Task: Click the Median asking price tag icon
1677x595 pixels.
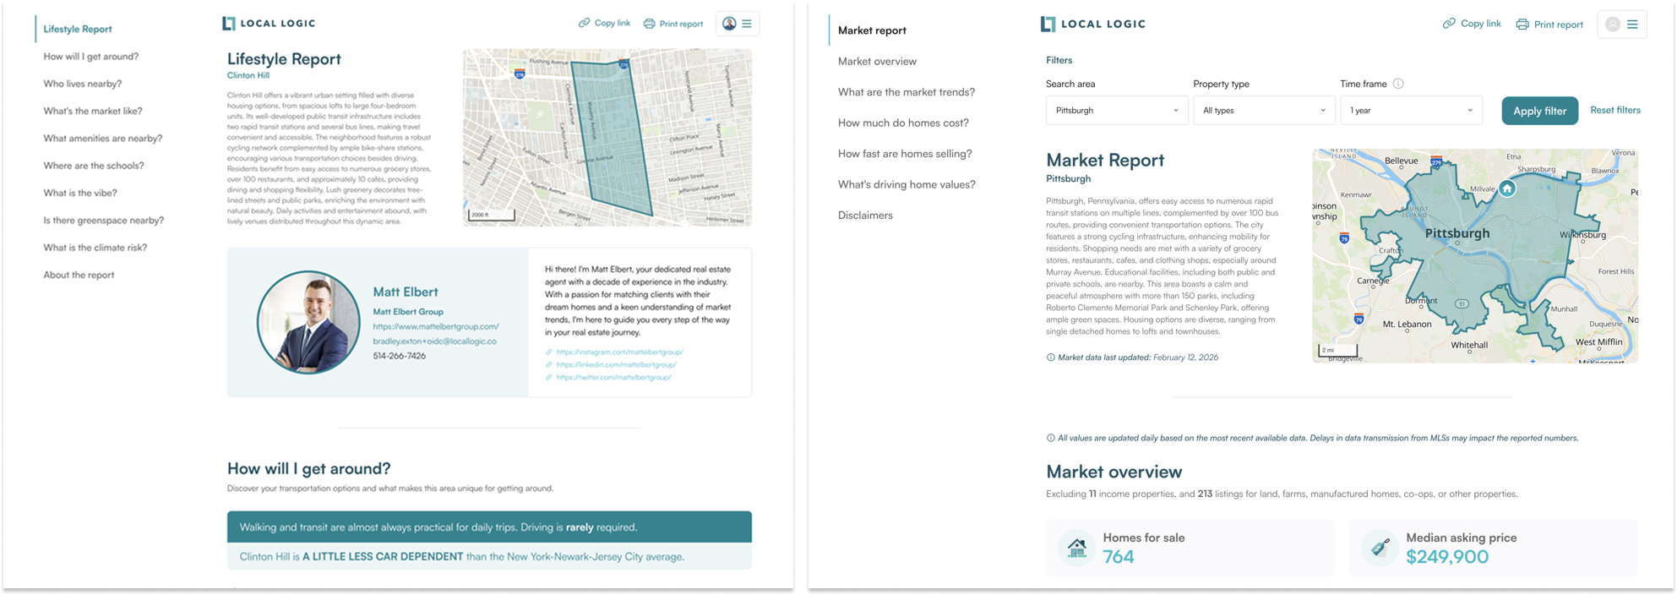Action: pyautogui.click(x=1380, y=548)
